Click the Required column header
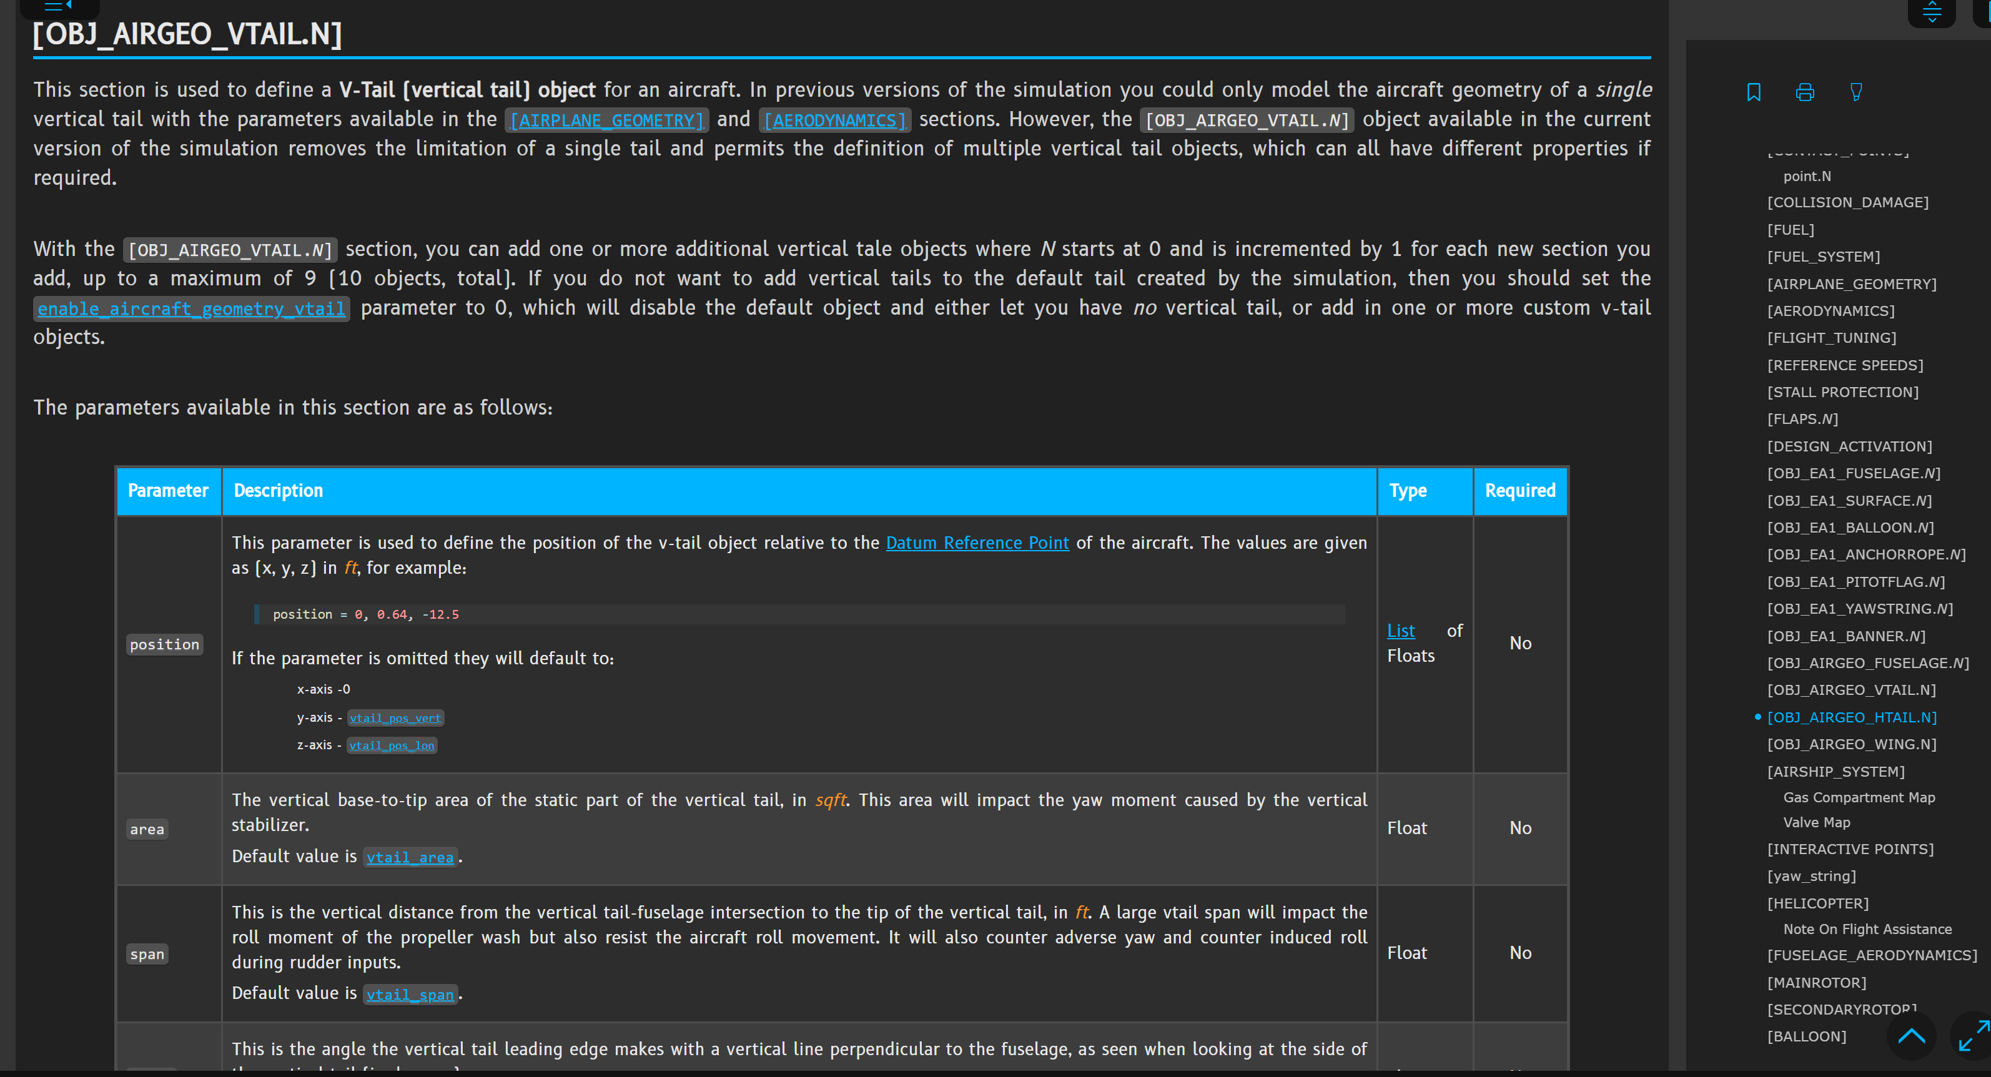Screen dimensions: 1991x1077 1519,491
